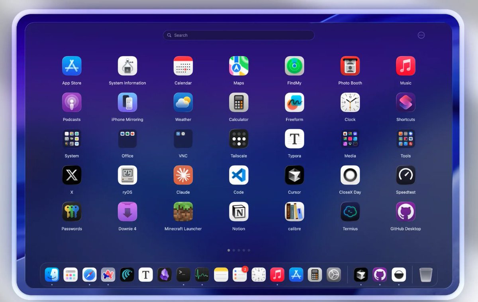Jump to the last page dot
This screenshot has width=478, height=302.
coord(249,250)
